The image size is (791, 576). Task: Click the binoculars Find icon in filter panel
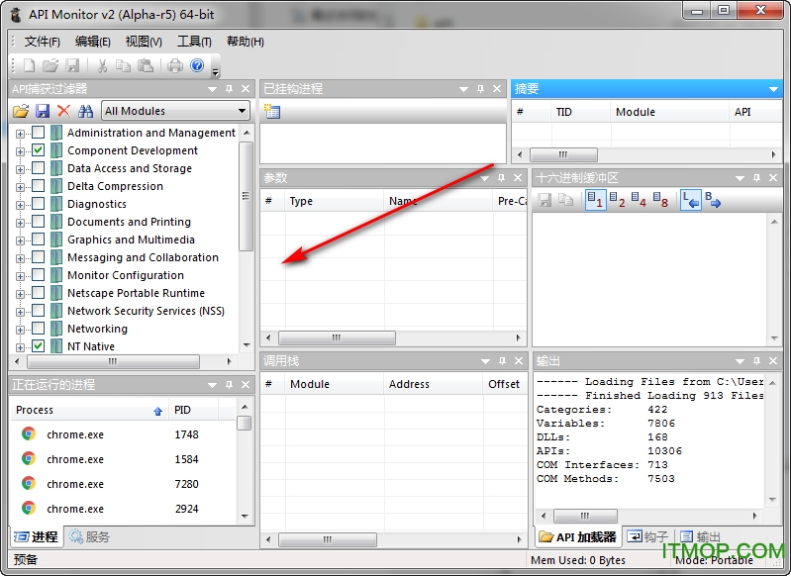tap(85, 111)
